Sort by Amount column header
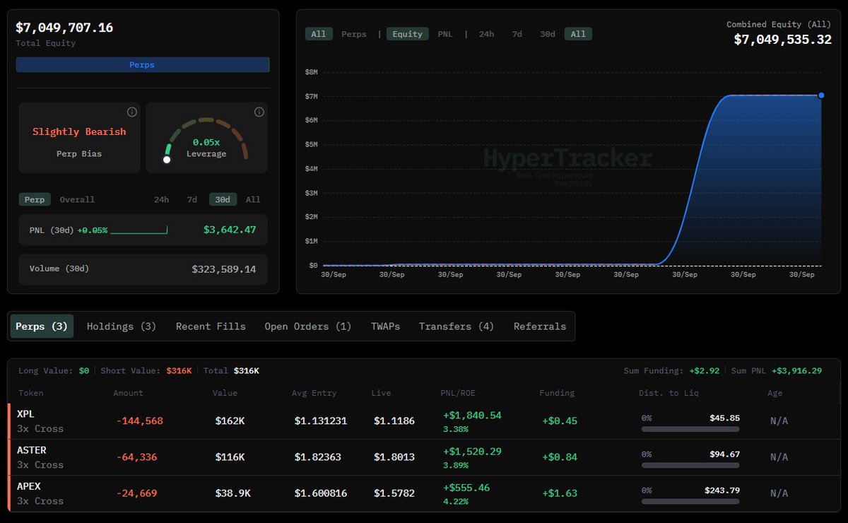 pos(128,393)
